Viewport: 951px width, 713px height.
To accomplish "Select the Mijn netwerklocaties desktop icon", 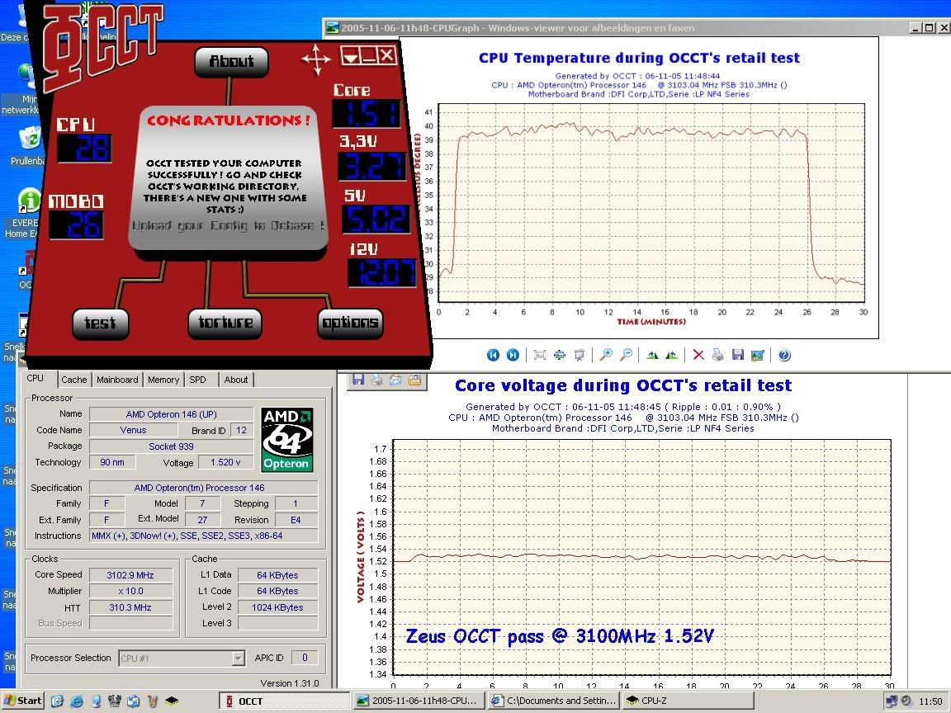I will (21, 88).
